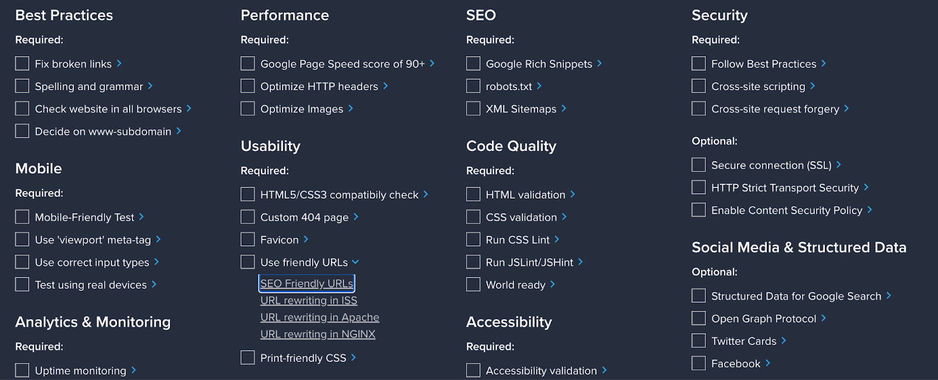Click the Optimize HTTP headers label
Image resolution: width=938 pixels, height=380 pixels.
pyautogui.click(x=319, y=87)
